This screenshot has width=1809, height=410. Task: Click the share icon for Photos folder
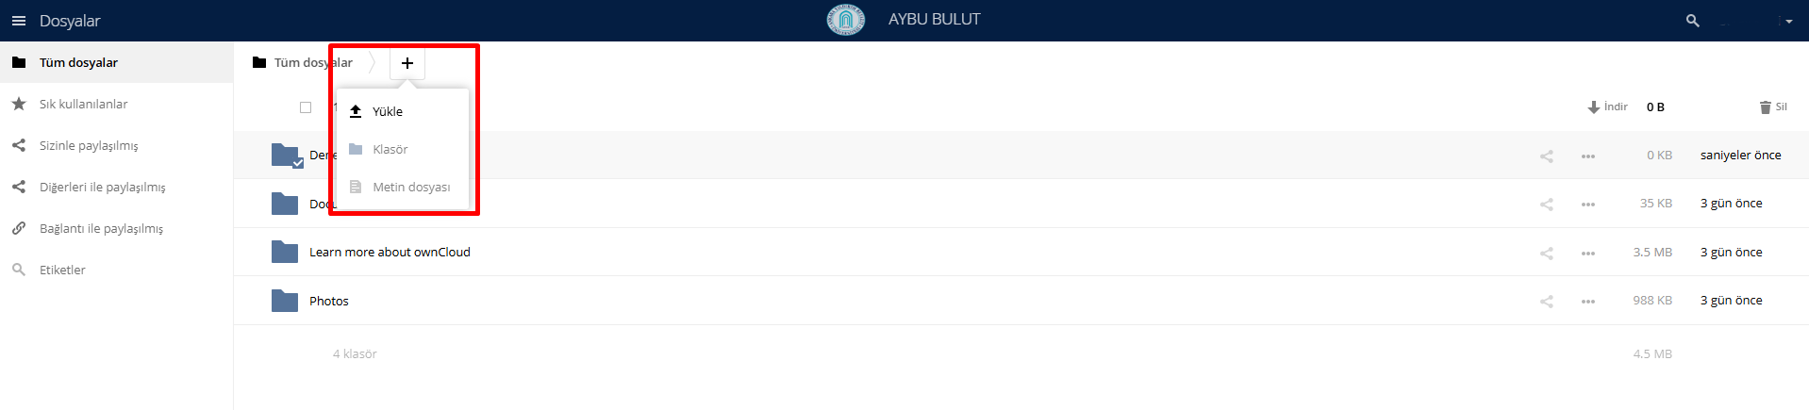click(1546, 302)
